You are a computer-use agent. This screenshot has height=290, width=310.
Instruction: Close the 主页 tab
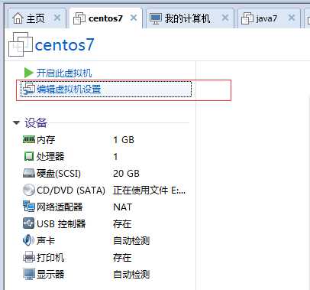[x=57, y=18]
